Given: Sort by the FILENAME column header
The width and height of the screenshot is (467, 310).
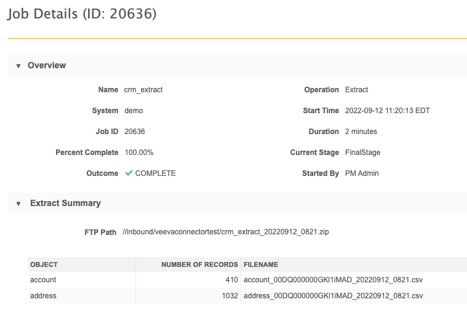Looking at the screenshot, I should click(261, 264).
